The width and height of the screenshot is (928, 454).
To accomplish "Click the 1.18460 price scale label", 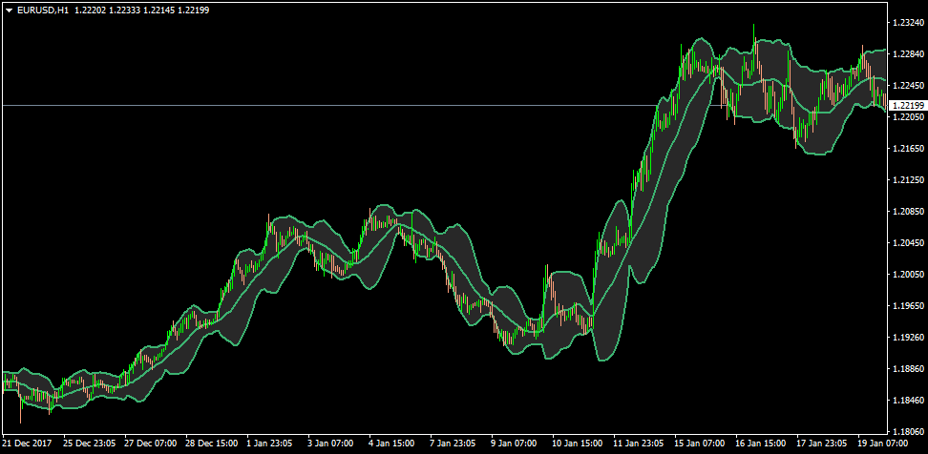I will (x=908, y=401).
